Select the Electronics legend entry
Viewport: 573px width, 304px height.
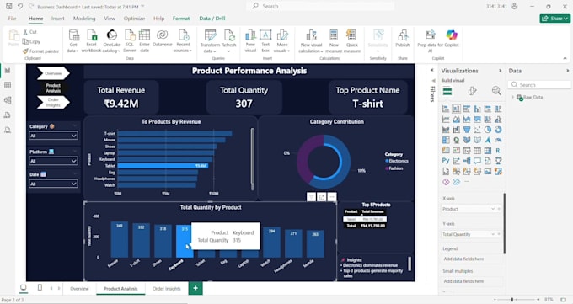click(397, 161)
